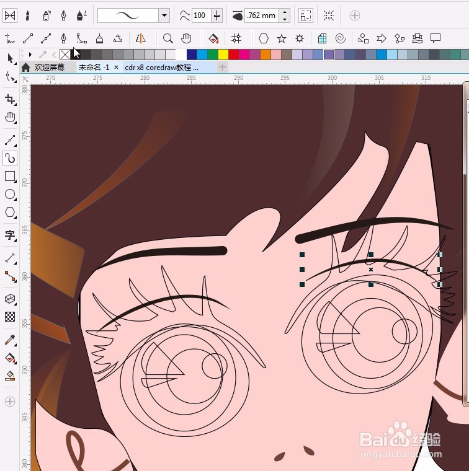Add a new document tab

[222, 67]
